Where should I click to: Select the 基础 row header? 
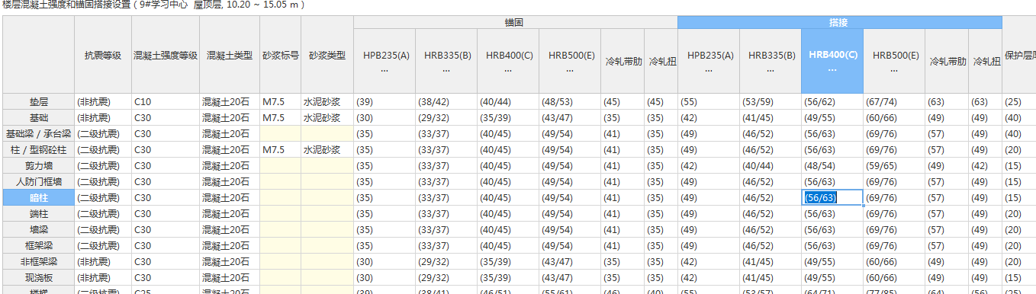coord(38,118)
